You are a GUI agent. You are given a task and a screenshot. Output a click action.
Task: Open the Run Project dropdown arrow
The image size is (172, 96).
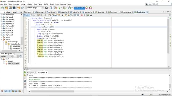62,8
